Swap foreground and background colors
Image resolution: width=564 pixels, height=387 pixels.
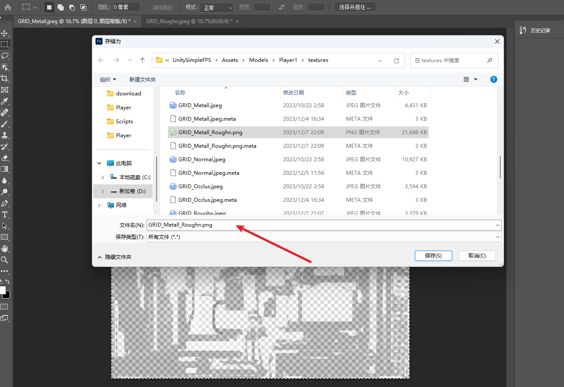pyautogui.click(x=7, y=282)
